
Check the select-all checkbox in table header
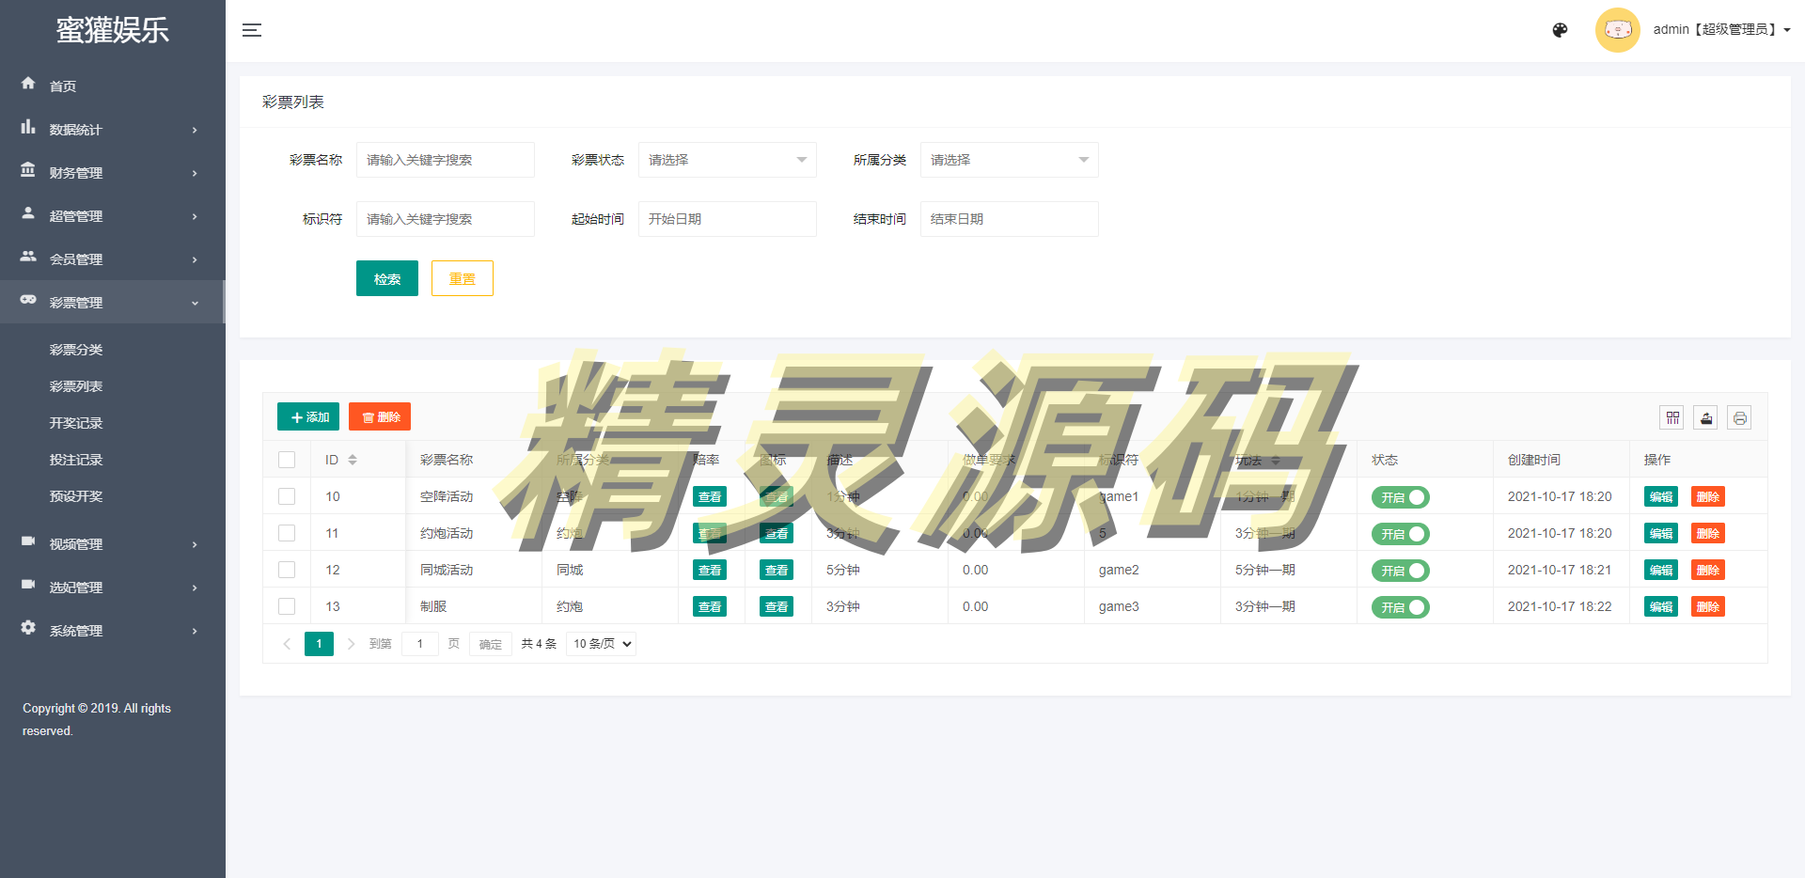tap(287, 460)
